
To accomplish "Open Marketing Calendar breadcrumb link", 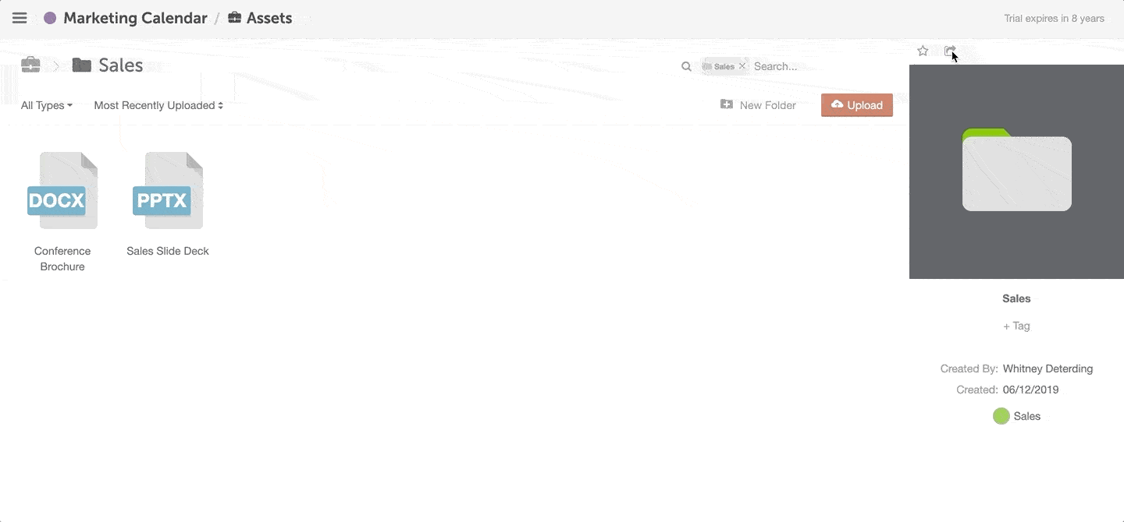I will [135, 18].
